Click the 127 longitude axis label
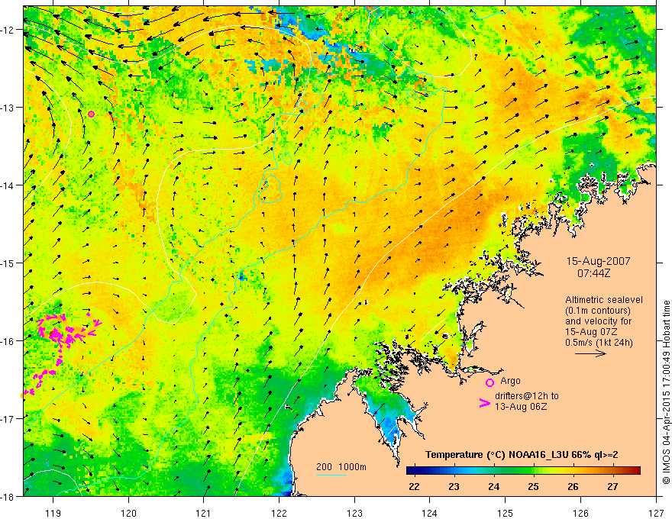The image size is (672, 519). click(656, 514)
